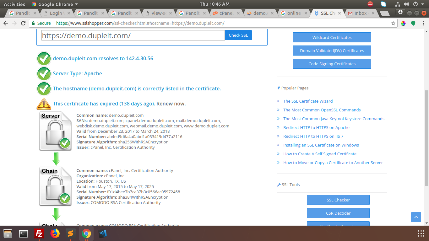Viewport: 429px width, 241px height.
Task: Click Domain Validated(DV) Certificates button
Action: pyautogui.click(x=332, y=51)
